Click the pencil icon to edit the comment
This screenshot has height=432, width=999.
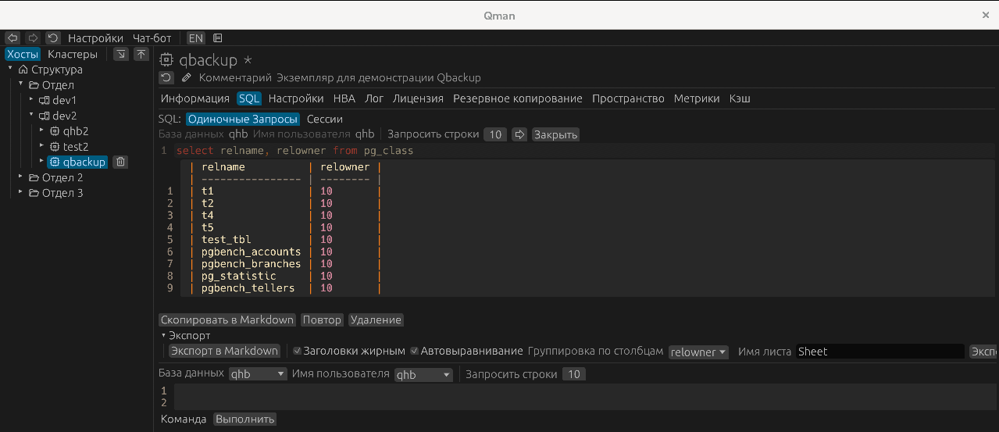coord(186,77)
